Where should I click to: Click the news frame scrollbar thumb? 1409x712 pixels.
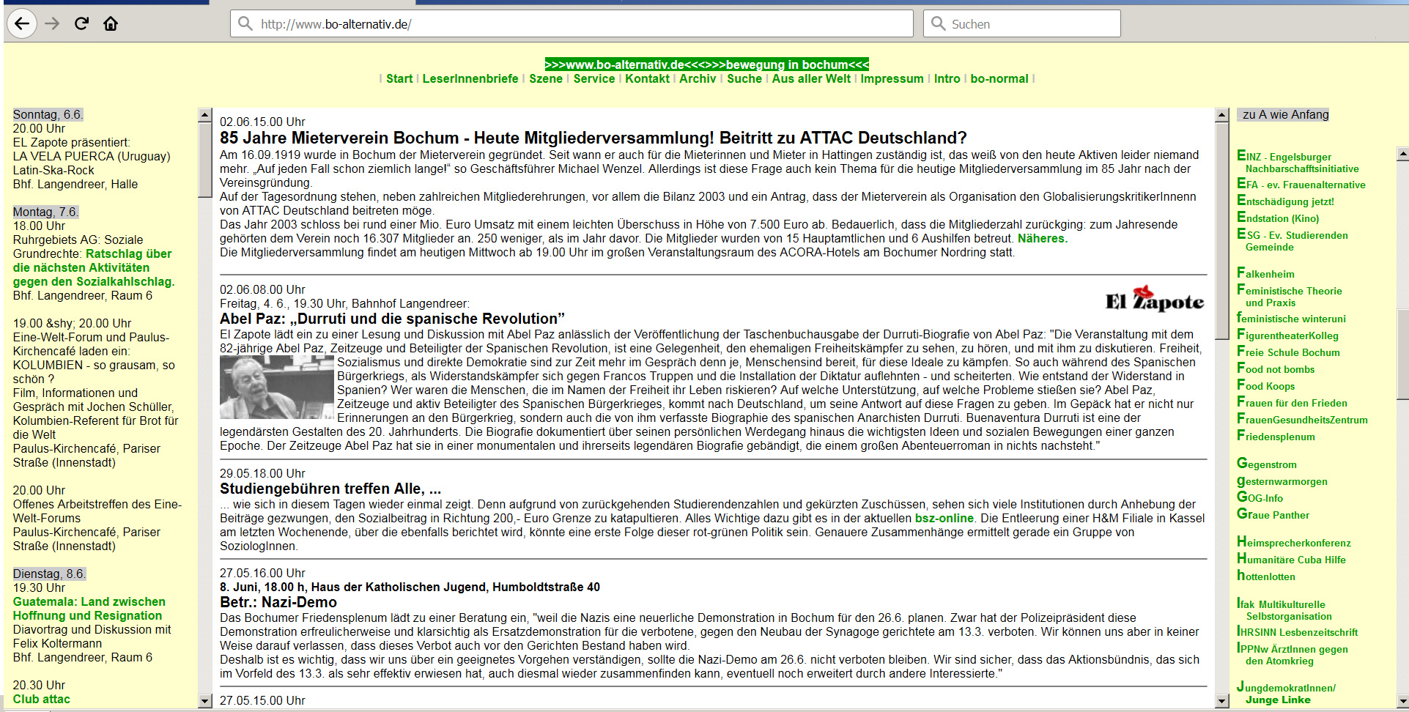(1221, 231)
